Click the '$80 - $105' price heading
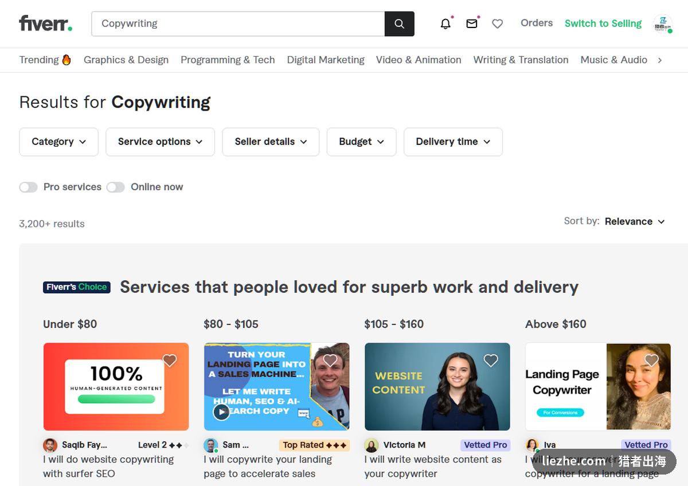Screen dimensions: 688x486 (x=231, y=324)
